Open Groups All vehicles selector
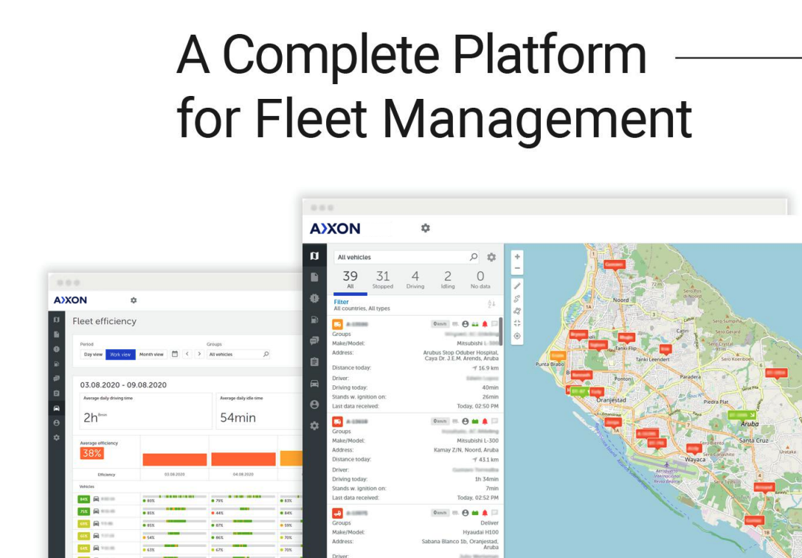The width and height of the screenshot is (802, 558). pyautogui.click(x=238, y=354)
